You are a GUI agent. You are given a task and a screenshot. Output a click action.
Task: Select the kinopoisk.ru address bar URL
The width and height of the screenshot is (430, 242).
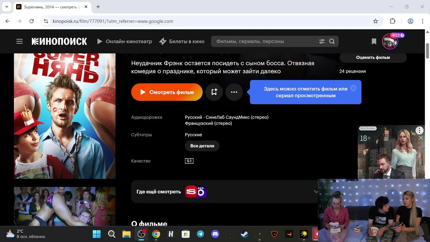113,21
